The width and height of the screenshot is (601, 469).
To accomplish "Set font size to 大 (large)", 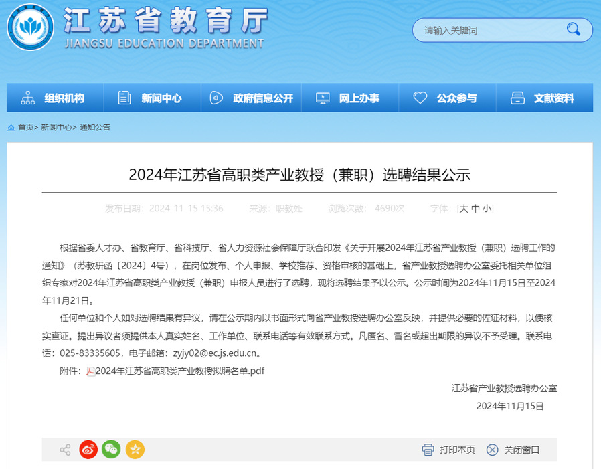I will coord(464,209).
